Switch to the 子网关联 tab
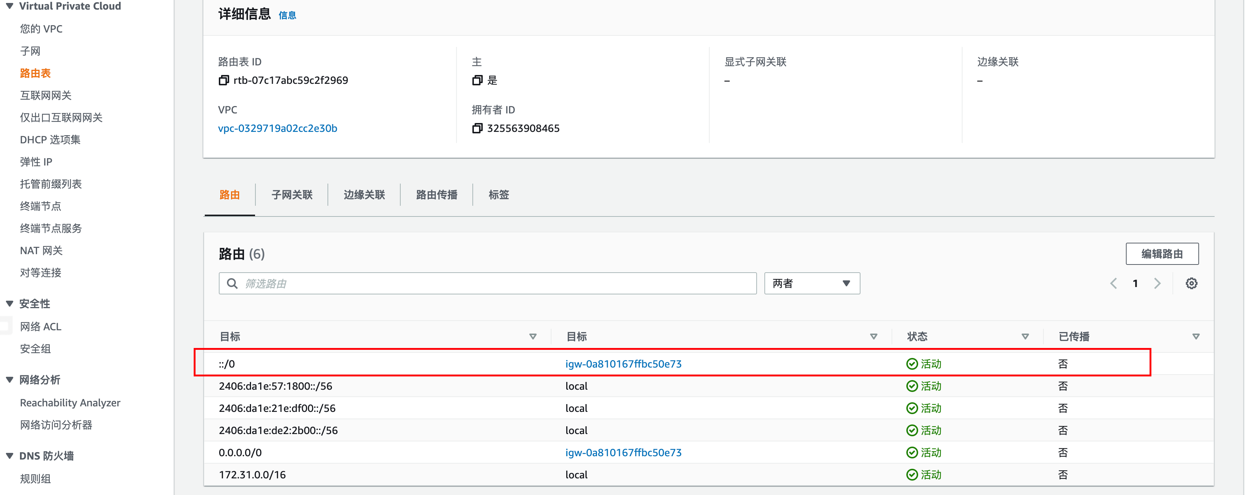This screenshot has width=1256, height=495. (x=292, y=195)
